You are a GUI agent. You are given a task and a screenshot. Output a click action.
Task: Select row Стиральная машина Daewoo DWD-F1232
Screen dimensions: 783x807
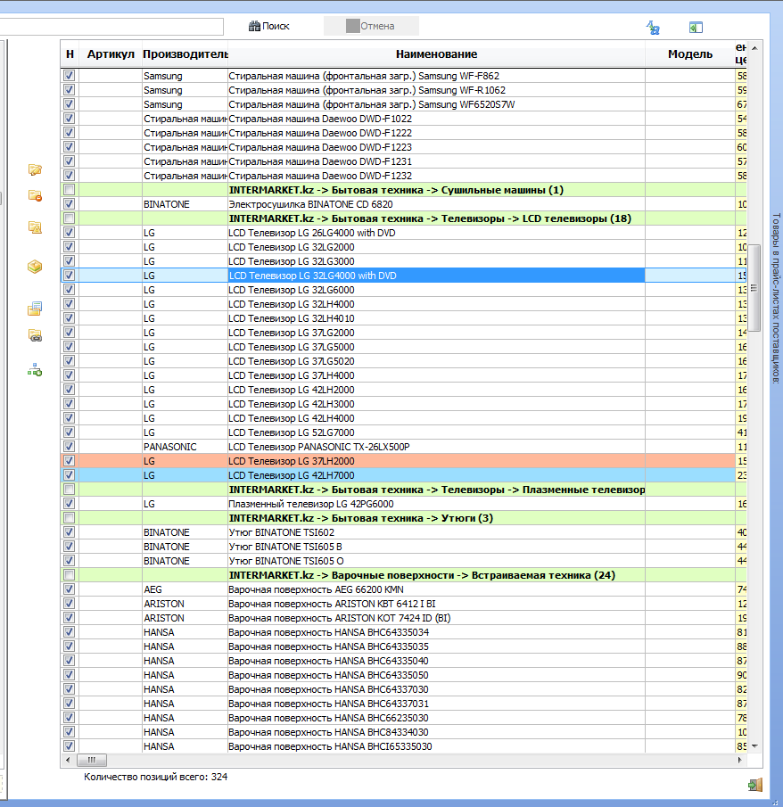tap(404, 176)
